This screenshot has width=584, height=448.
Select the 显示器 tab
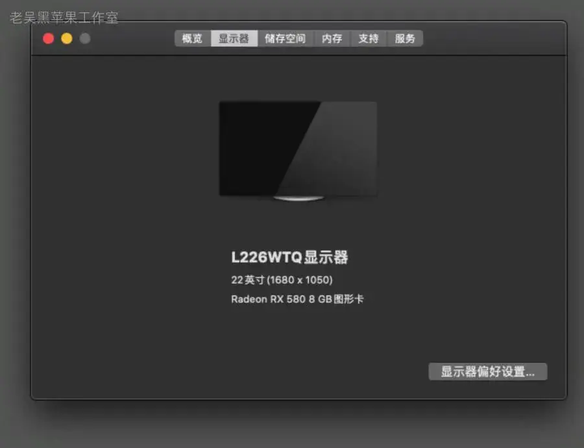234,38
